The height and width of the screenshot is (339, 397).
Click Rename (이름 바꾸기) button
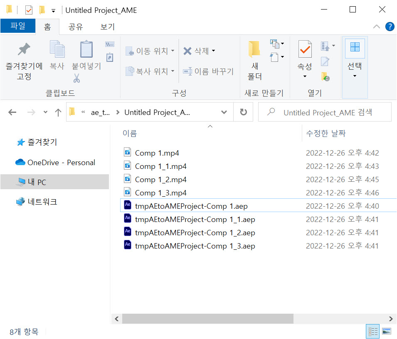208,71
